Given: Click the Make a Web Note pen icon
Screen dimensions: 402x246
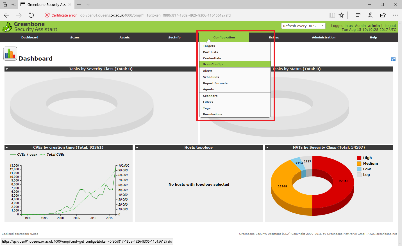Looking at the screenshot, I should [x=371, y=15].
